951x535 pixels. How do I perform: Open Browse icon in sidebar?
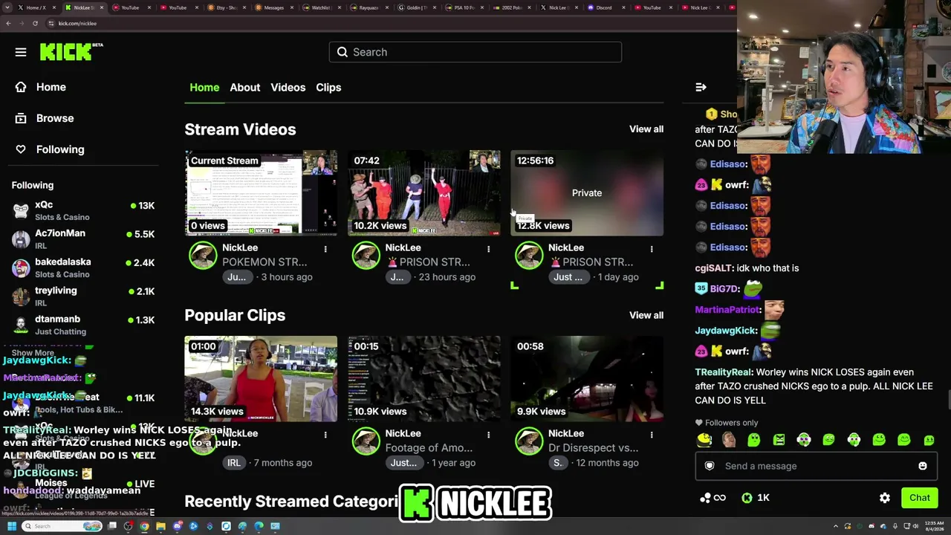21,118
